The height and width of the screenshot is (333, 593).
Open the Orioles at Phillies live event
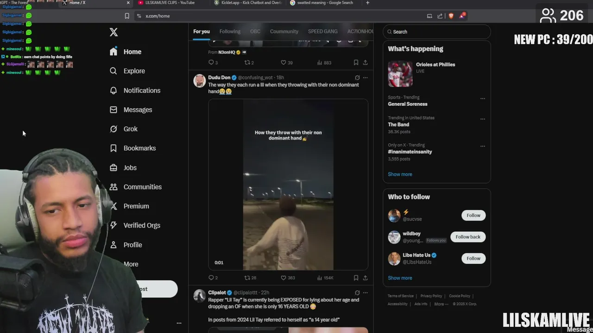[436, 74]
